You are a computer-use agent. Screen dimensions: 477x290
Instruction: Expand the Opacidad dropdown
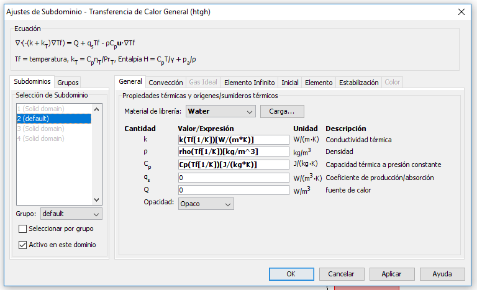coord(206,204)
